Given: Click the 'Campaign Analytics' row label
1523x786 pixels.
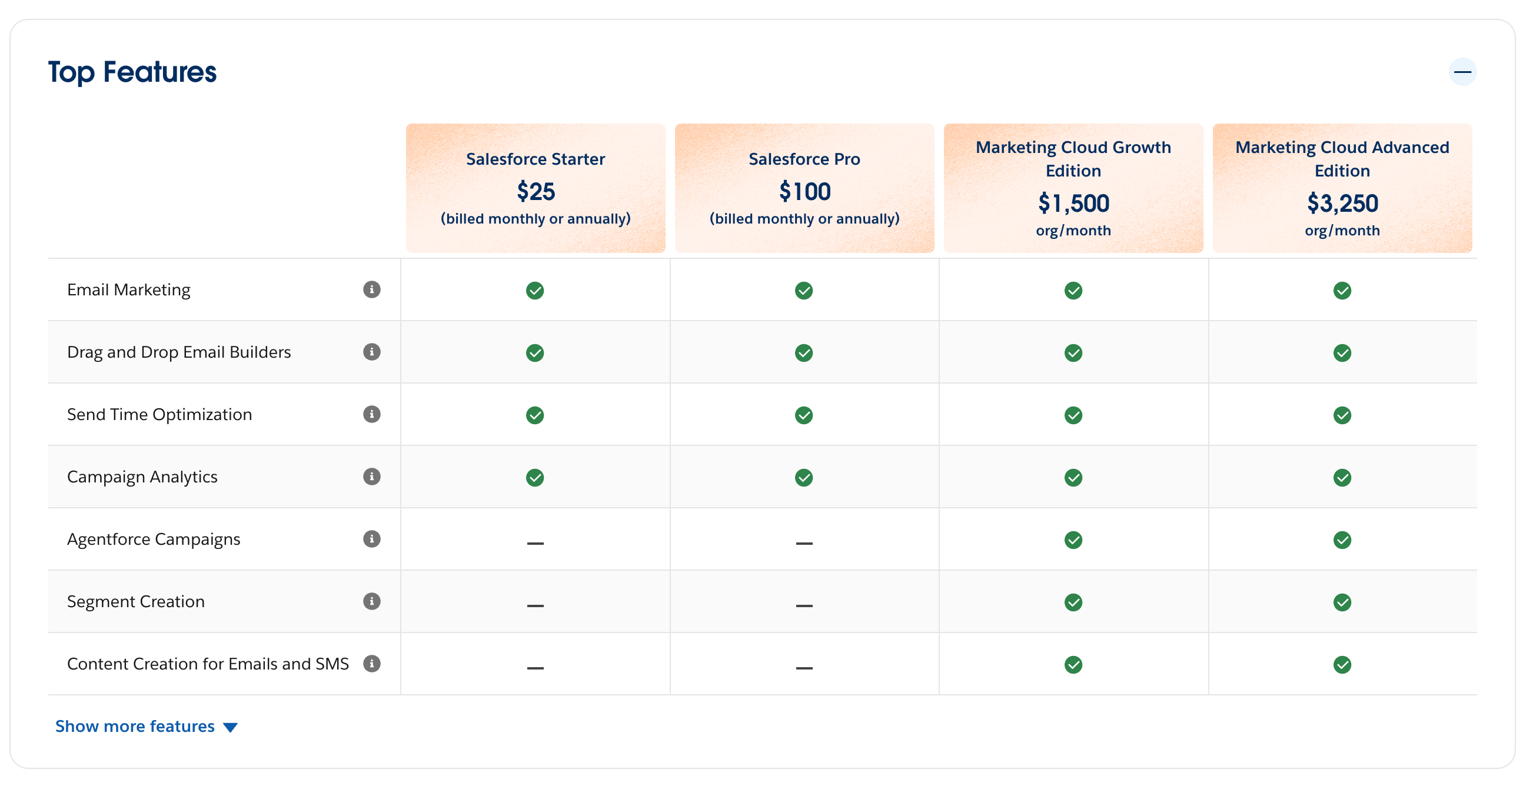Looking at the screenshot, I should pyautogui.click(x=142, y=478).
